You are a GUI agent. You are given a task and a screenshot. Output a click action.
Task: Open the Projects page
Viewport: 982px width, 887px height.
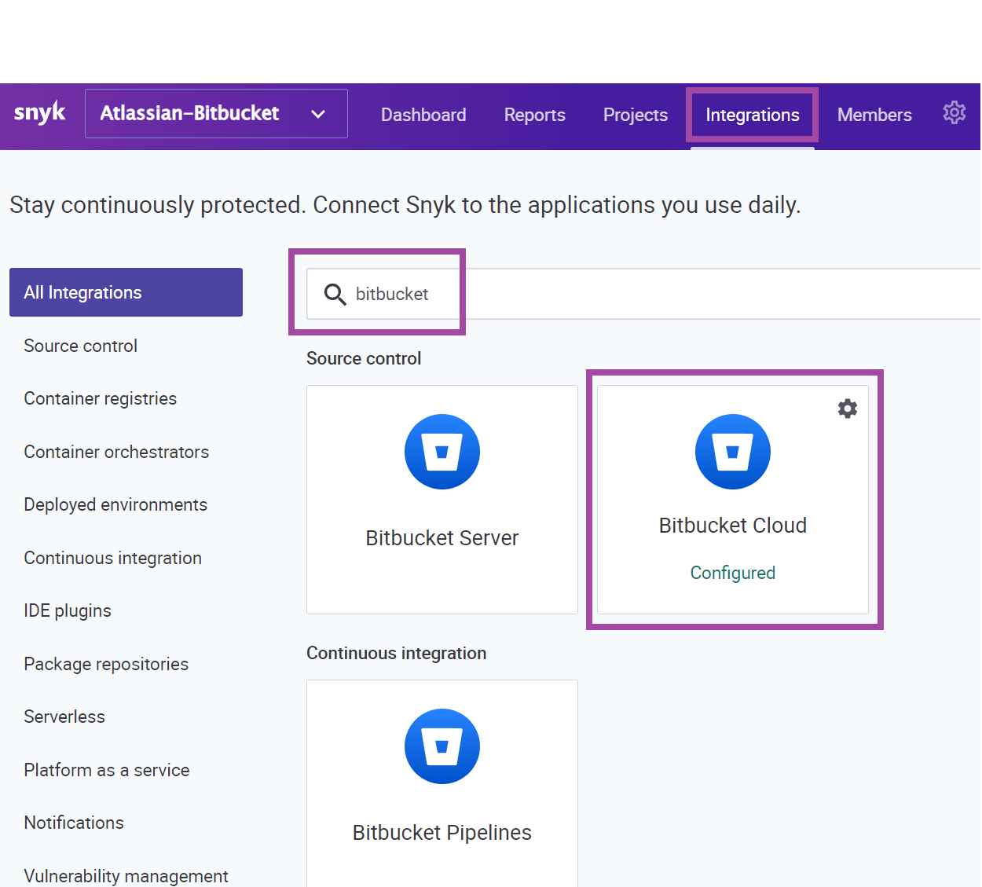point(635,115)
